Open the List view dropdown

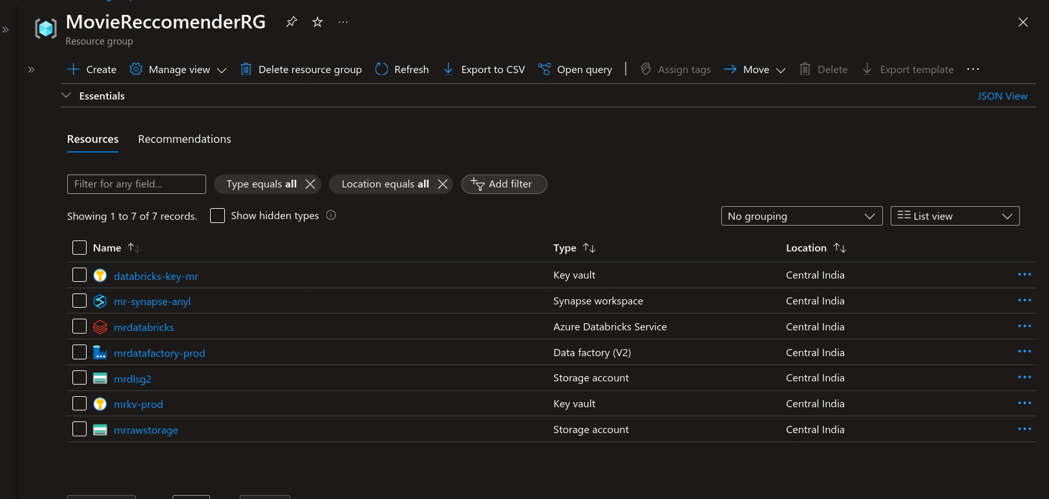[955, 216]
